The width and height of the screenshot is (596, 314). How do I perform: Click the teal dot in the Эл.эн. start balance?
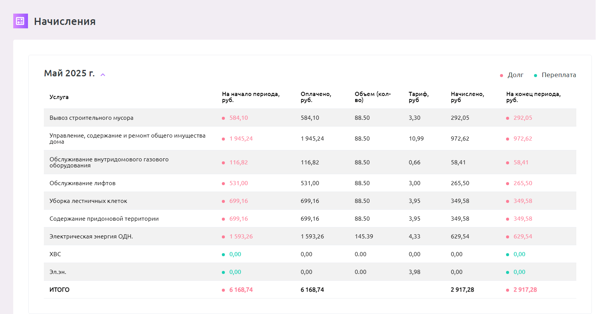pyautogui.click(x=223, y=272)
